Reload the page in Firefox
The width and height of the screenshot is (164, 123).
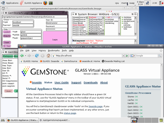(x=37, y=56)
